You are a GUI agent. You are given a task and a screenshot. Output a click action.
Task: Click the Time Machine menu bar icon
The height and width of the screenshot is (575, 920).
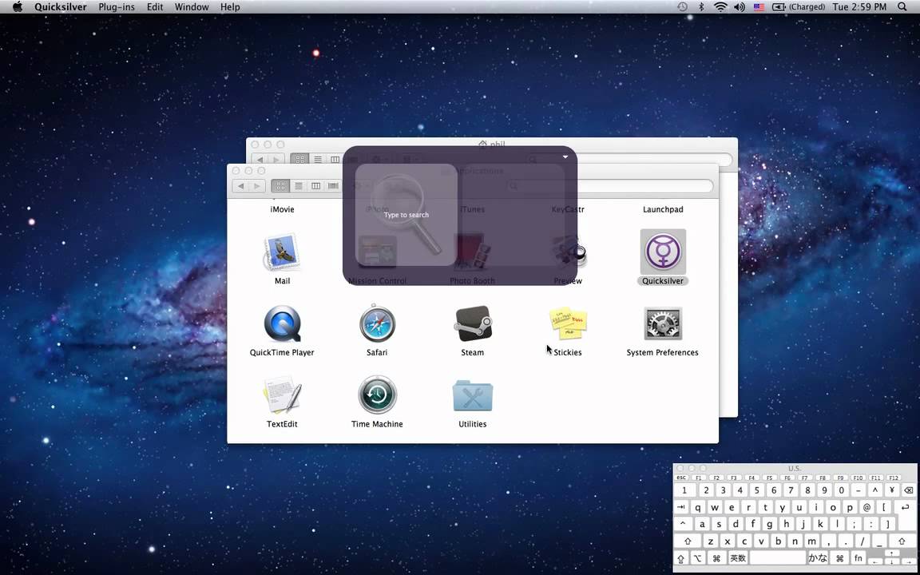[x=682, y=7]
